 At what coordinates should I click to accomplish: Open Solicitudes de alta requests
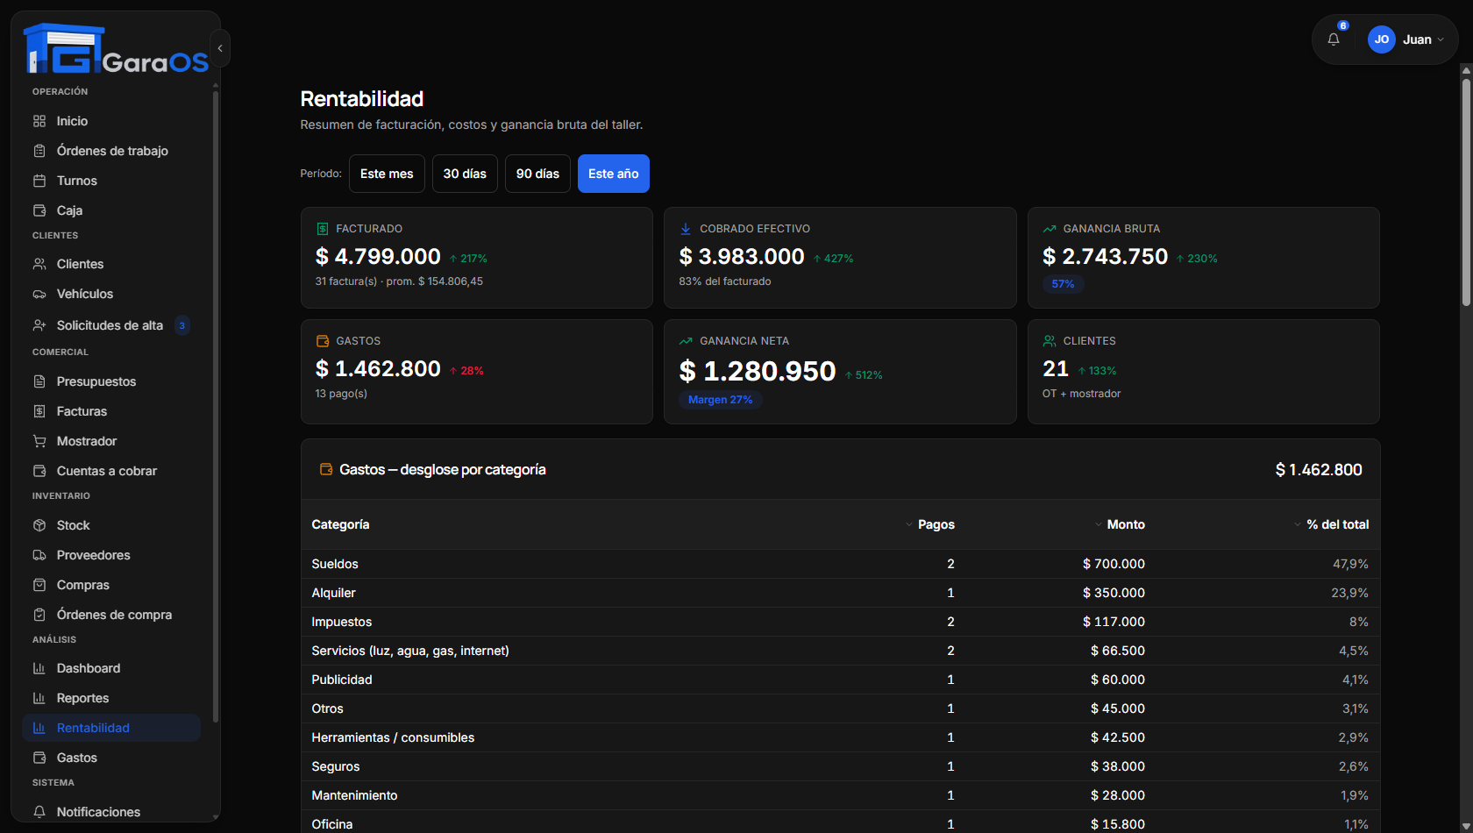111,325
